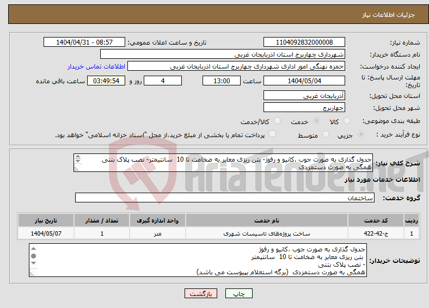Click the ایجاد کننده درخواست field
The image size is (429, 308).
pos(236,66)
